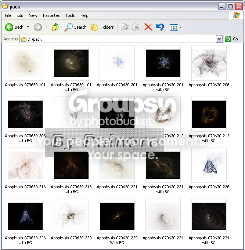This screenshot has width=245, height=250.
Task: Toggle the Folders pane
Action: [x=102, y=27]
